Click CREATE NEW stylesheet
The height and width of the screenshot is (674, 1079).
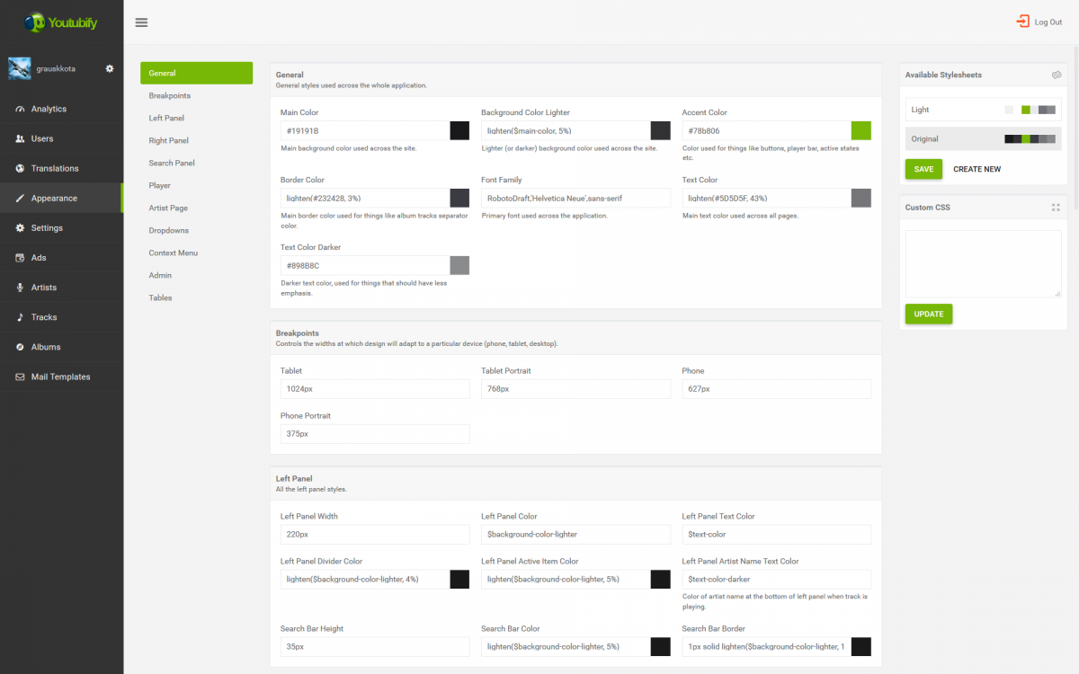[976, 169]
